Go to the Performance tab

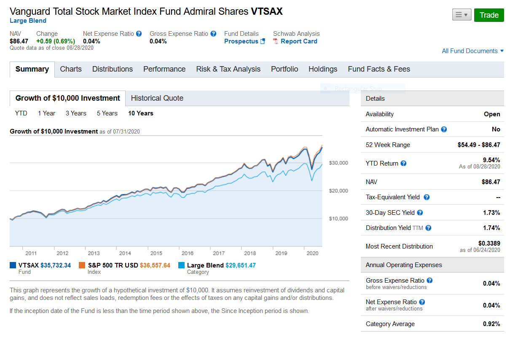click(x=164, y=69)
